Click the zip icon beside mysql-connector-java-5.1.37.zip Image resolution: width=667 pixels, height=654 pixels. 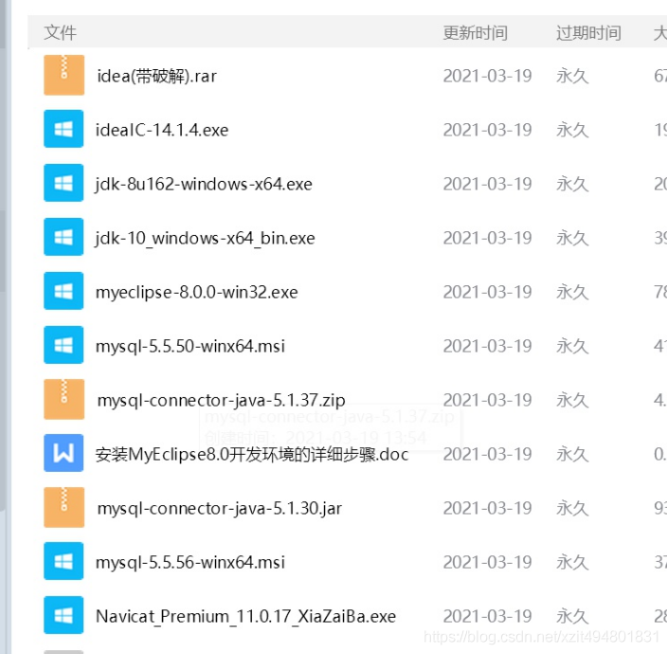(63, 400)
